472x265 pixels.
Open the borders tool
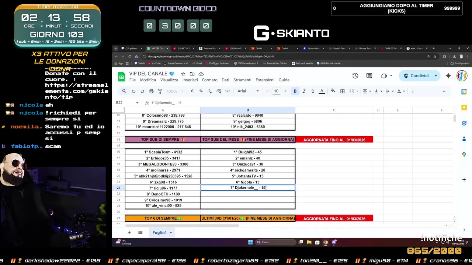[343, 91]
